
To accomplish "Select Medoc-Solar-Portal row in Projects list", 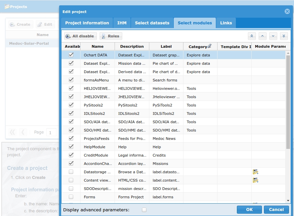I will click(x=32, y=43).
